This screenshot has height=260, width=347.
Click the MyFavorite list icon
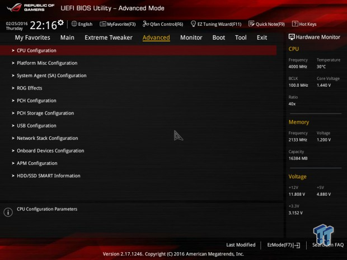(x=102, y=24)
